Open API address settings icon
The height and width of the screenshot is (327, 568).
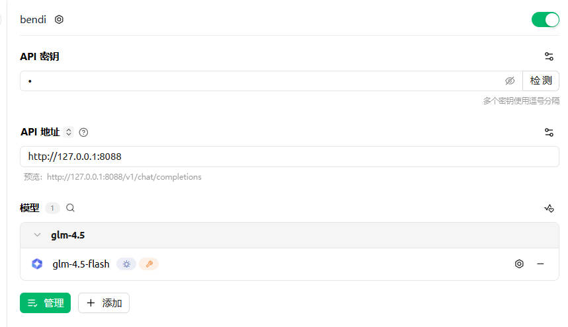pos(549,132)
